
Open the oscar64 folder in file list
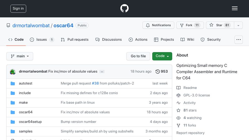pos(26,112)
